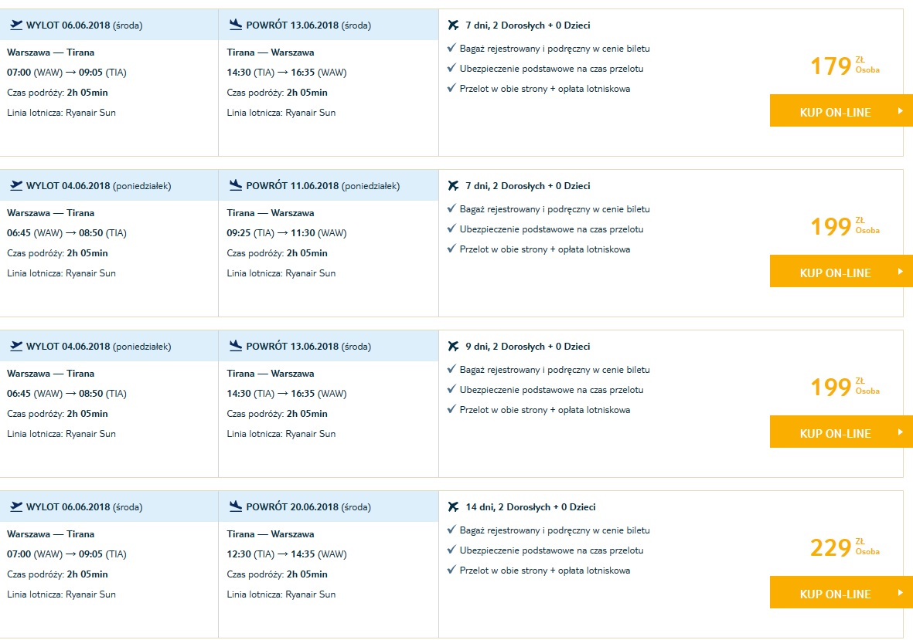Click the airplane icon next to 9 dni offer

tap(454, 347)
